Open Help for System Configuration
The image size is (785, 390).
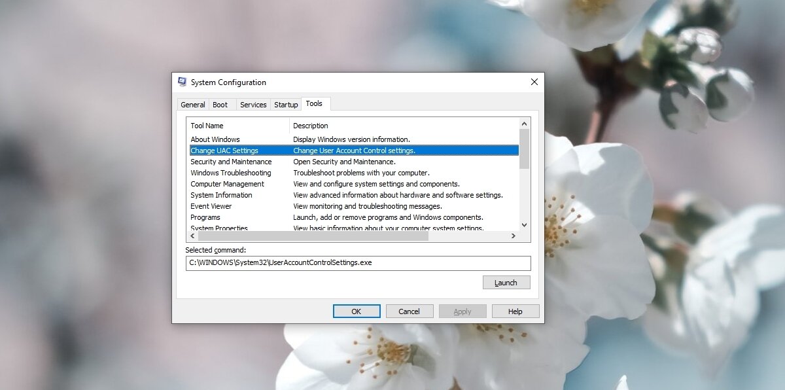pos(515,311)
